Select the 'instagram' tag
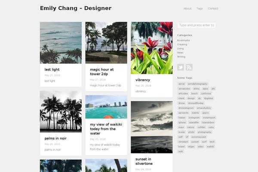 (194, 118)
